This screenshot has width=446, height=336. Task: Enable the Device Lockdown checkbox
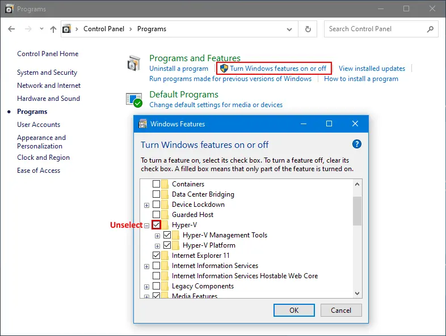[x=156, y=205]
